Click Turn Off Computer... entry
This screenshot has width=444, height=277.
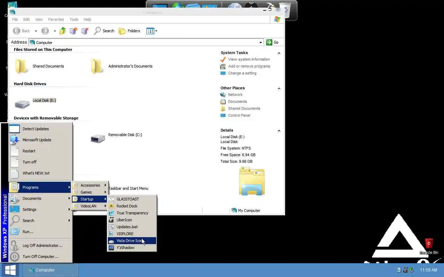pyautogui.click(x=40, y=257)
